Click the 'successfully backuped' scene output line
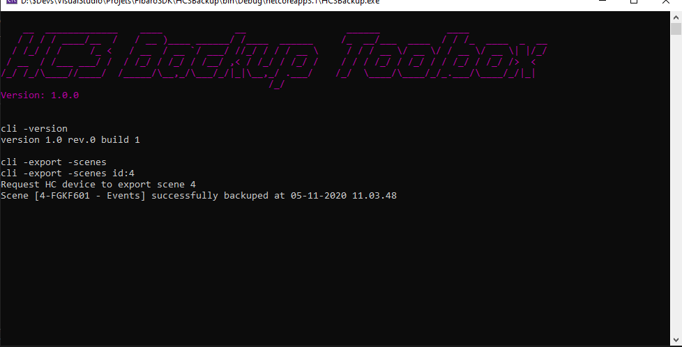The image size is (682, 347). coord(199,196)
